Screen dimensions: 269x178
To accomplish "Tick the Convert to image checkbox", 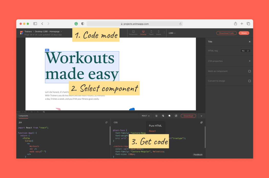I will (x=250, y=81).
